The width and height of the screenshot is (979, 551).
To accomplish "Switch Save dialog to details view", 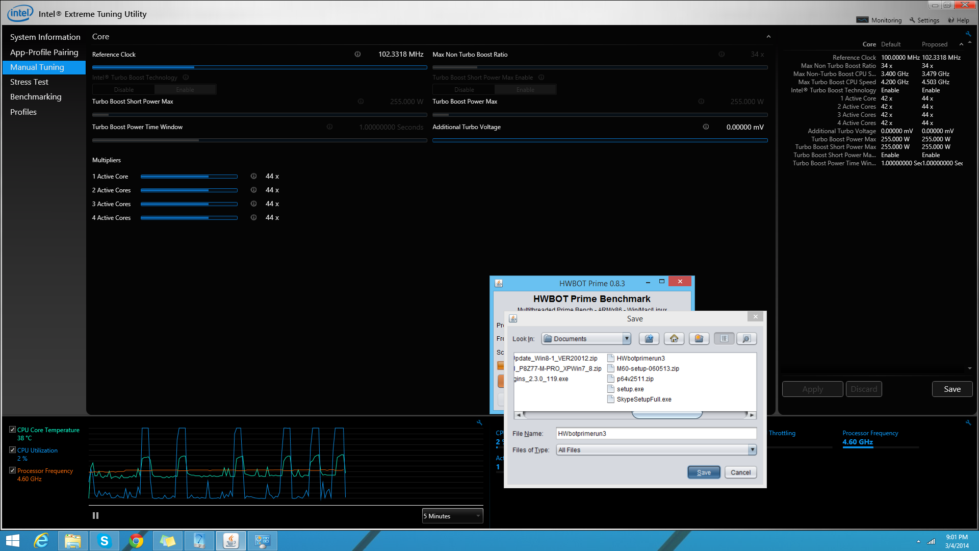I will coord(746,339).
